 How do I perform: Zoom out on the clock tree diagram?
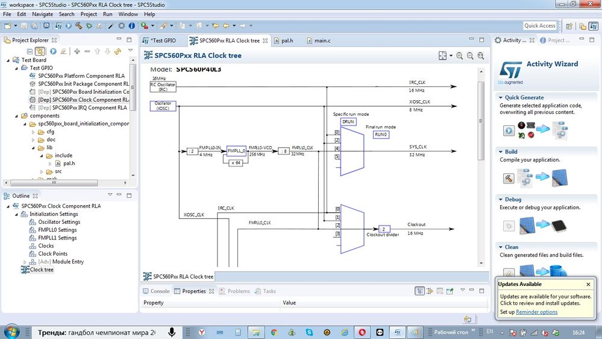470,56
